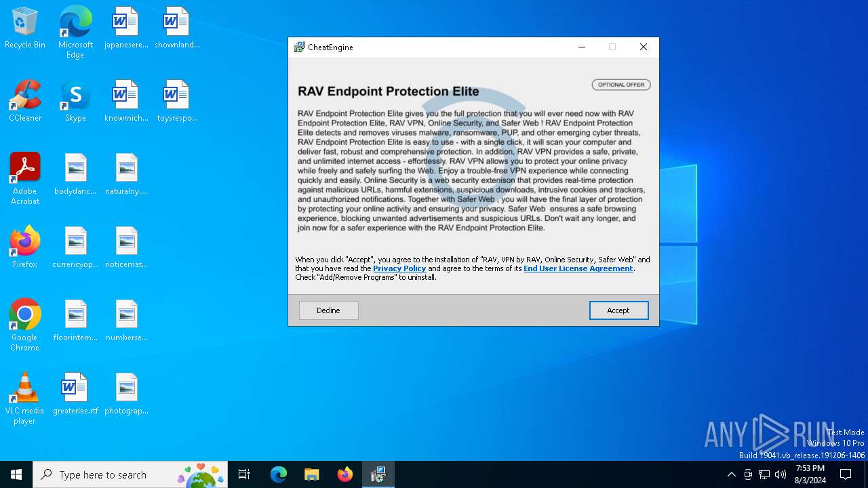The height and width of the screenshot is (488, 868).
Task: Open CCleaner desktop shortcut
Action: pos(25,102)
